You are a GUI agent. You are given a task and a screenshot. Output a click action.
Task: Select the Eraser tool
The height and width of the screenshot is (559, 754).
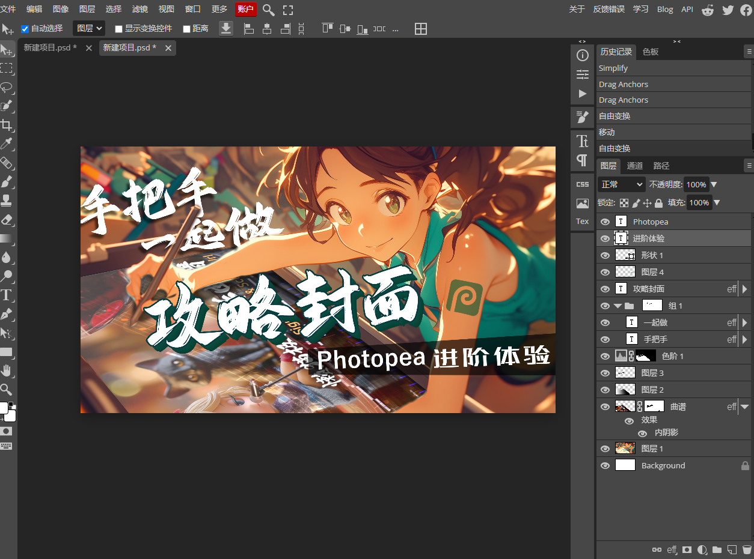pyautogui.click(x=7, y=219)
